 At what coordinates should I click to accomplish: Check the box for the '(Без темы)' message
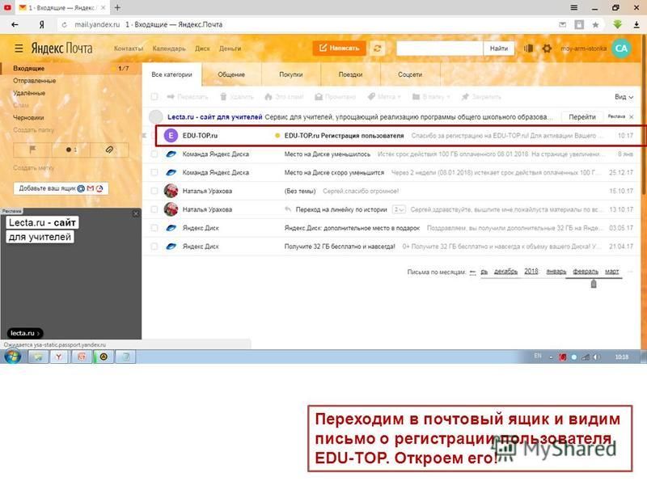154,191
